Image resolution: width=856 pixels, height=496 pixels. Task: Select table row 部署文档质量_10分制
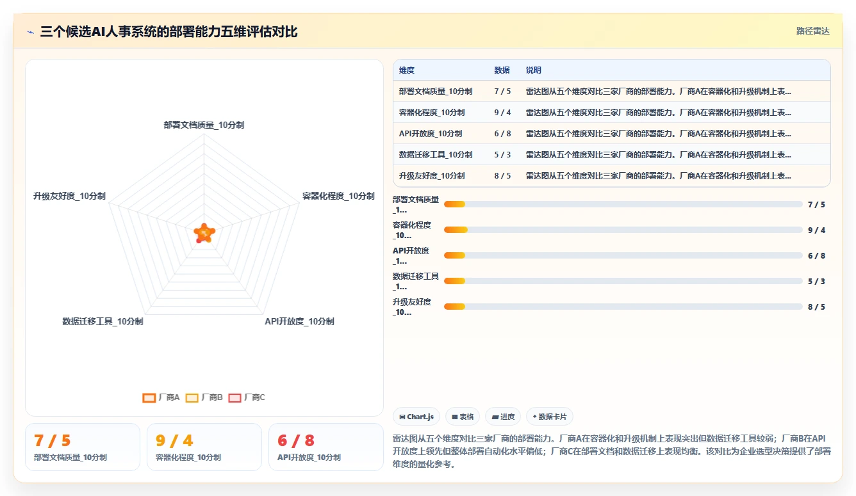pos(611,92)
